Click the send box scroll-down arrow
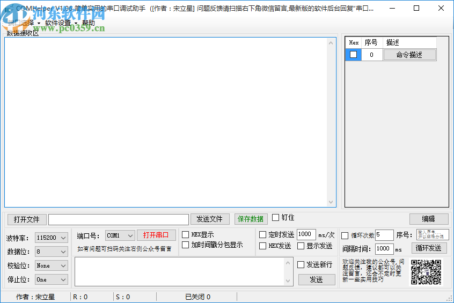Viewport: 454px width, 303px height. point(288,280)
